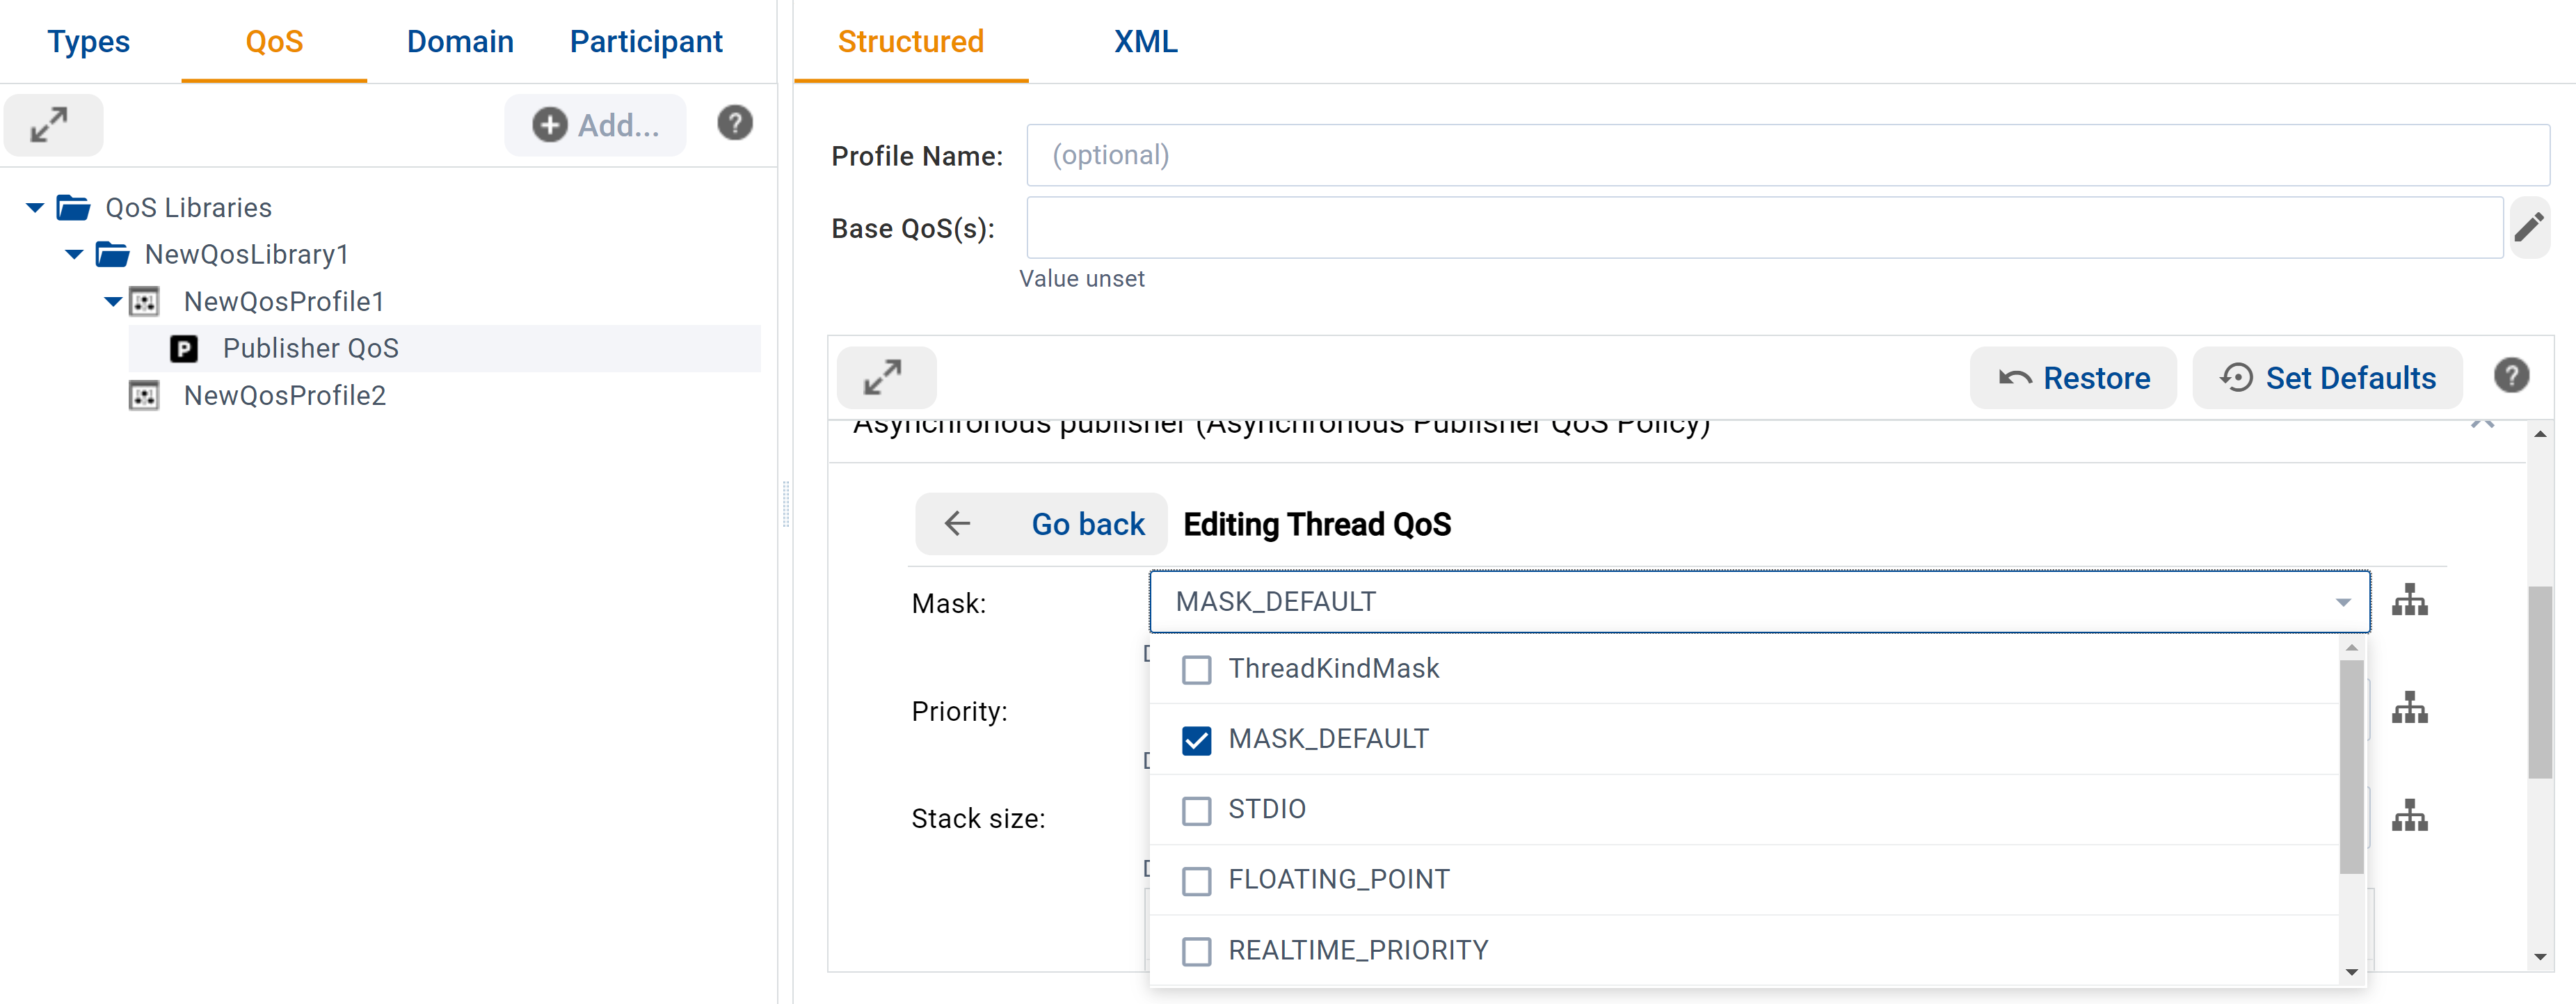Switch to the Types tab

click(88, 41)
